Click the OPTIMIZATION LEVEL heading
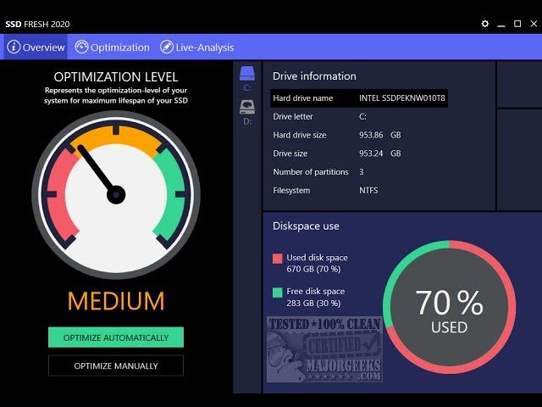542x407 pixels. (116, 77)
